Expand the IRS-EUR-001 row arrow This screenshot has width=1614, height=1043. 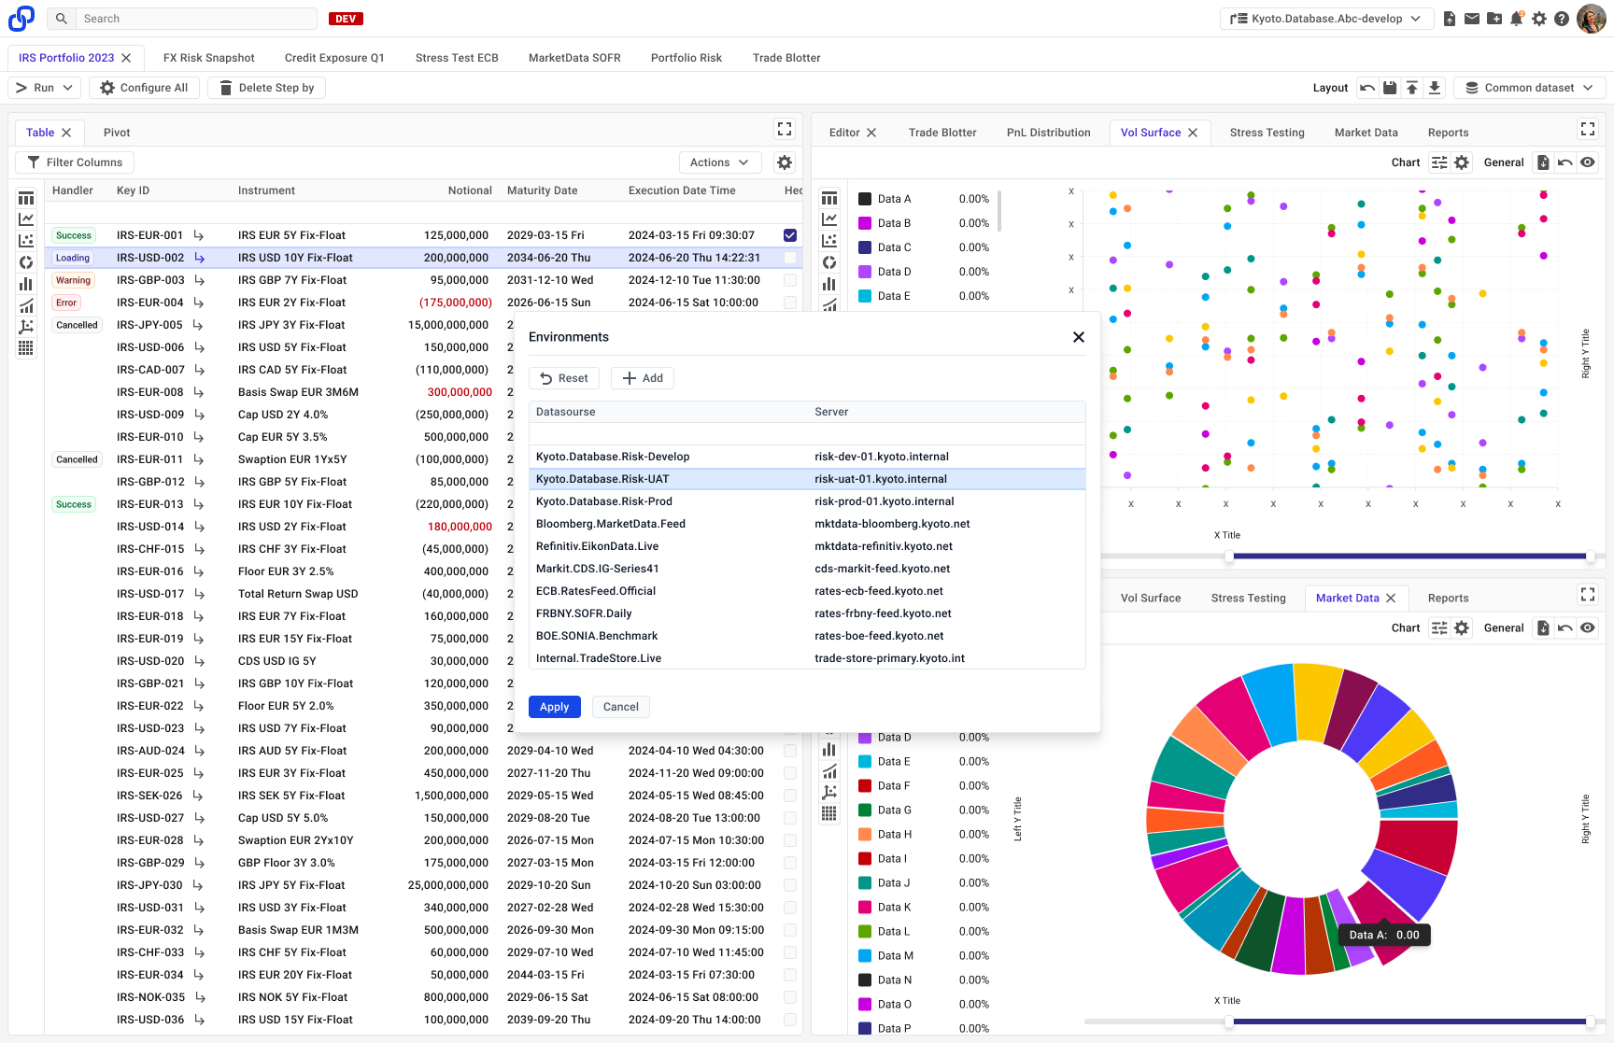coord(199,235)
